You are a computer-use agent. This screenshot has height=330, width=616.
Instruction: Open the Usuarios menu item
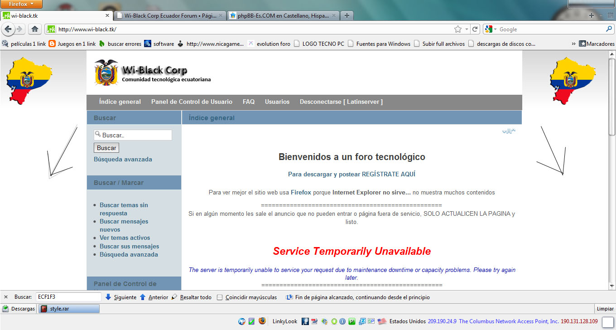click(277, 102)
